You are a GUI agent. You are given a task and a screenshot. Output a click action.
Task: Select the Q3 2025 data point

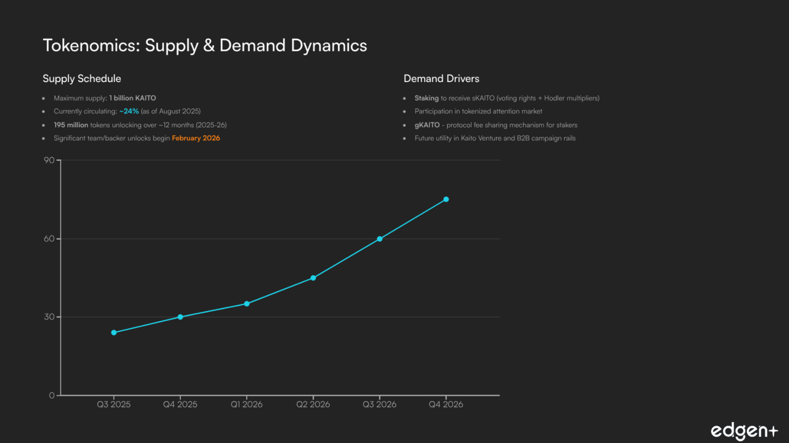(114, 333)
